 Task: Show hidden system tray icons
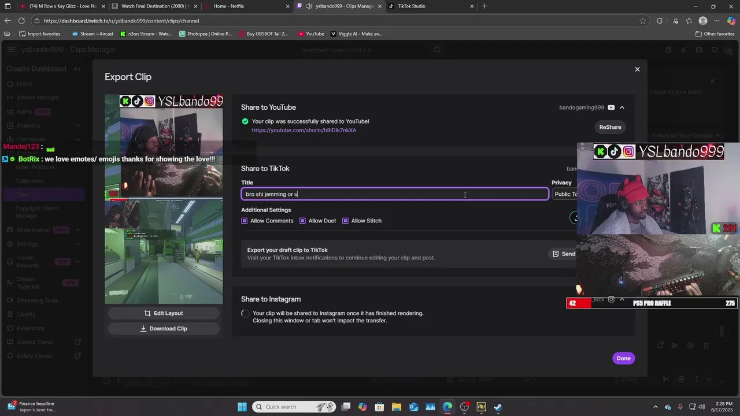[656, 407]
